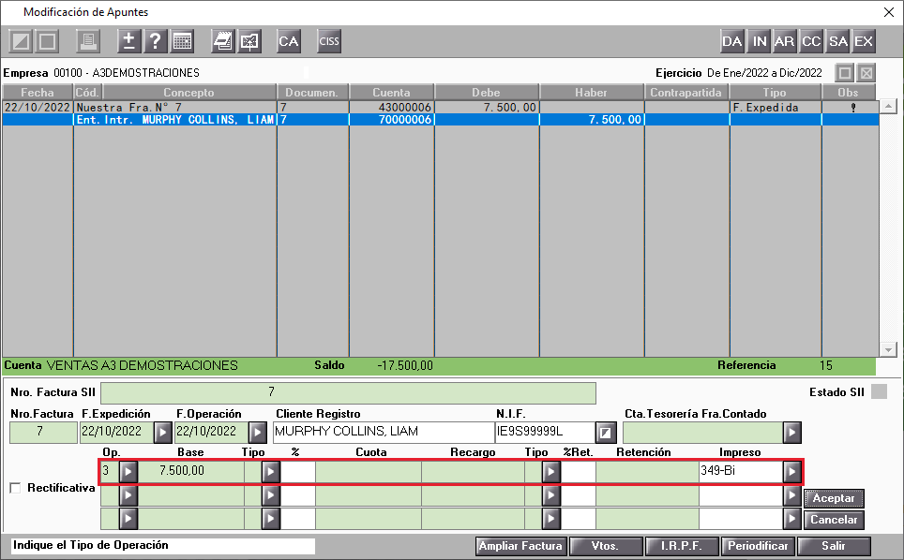
Task: Click the chart board toolbar icon
Action: pyautogui.click(x=249, y=41)
